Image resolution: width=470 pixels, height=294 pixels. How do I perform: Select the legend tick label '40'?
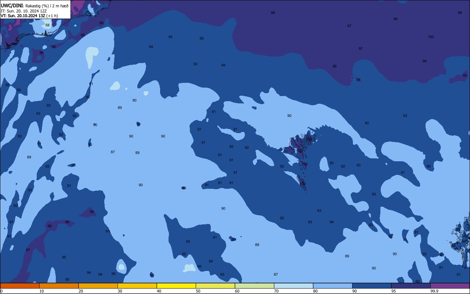click(x=159, y=291)
